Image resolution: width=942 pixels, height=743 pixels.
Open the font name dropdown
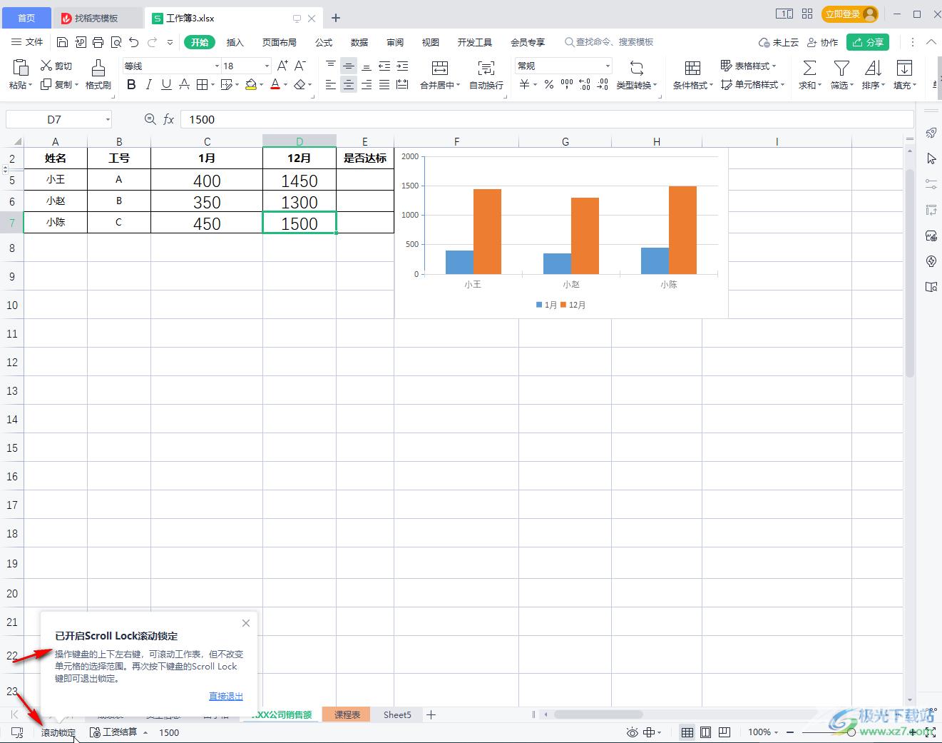[217, 66]
